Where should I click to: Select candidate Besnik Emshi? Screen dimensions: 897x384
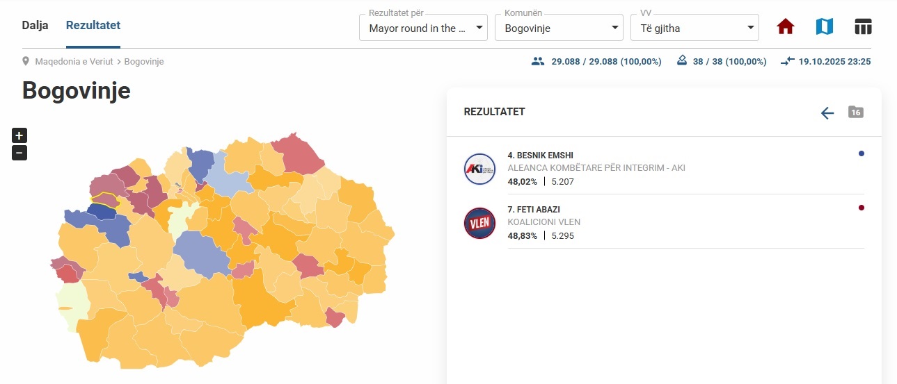tap(541, 156)
